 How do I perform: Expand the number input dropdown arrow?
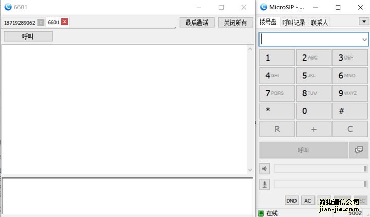pyautogui.click(x=364, y=39)
